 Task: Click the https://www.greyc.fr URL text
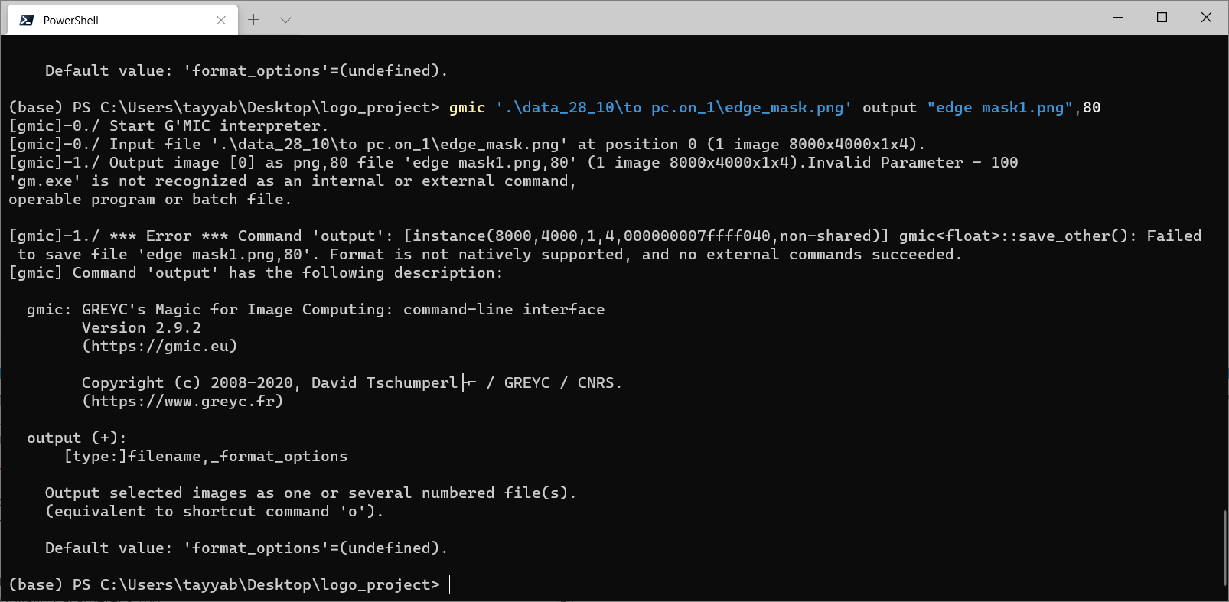(183, 401)
